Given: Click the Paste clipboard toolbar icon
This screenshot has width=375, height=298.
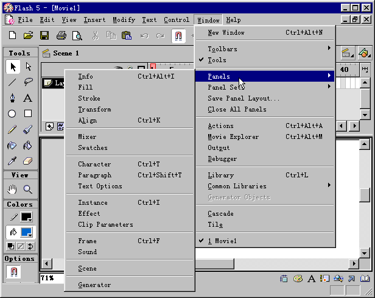Looking at the screenshot, I should tap(127, 35).
